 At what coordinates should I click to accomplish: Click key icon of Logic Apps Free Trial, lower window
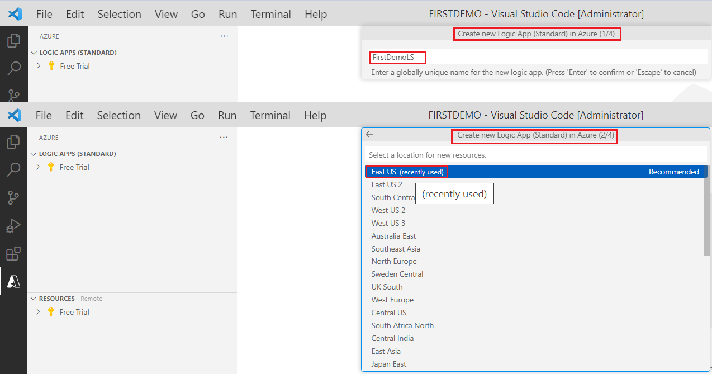point(51,167)
